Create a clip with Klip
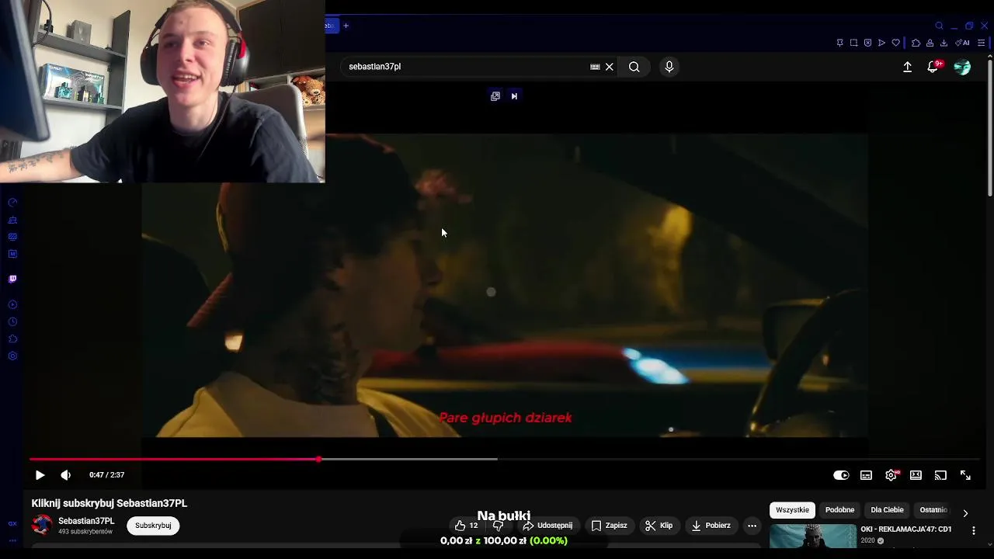 click(659, 526)
